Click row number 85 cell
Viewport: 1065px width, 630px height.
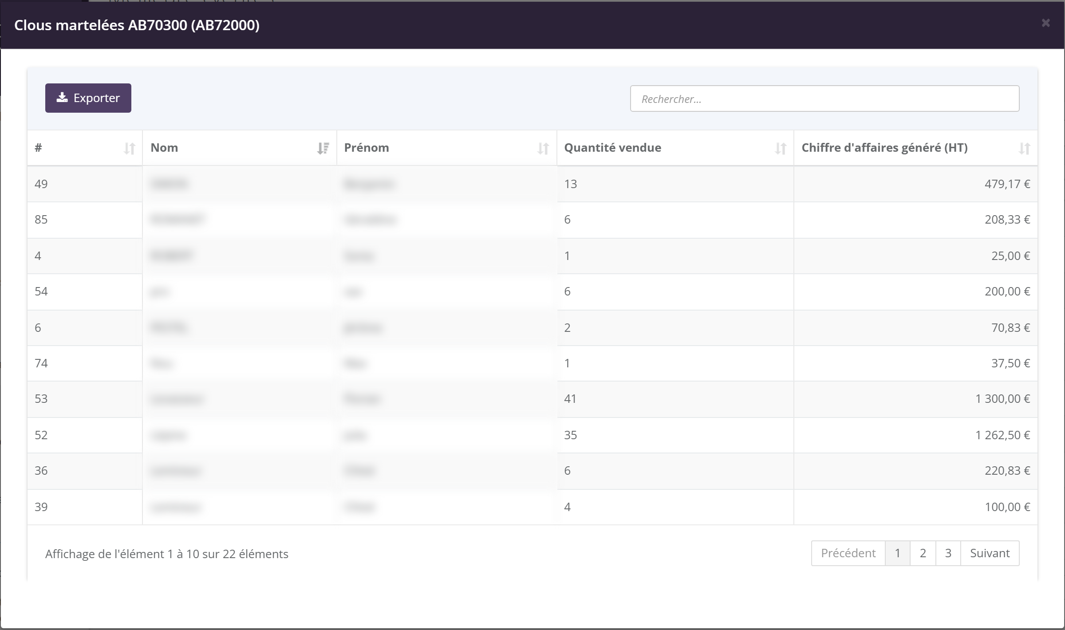(85, 220)
